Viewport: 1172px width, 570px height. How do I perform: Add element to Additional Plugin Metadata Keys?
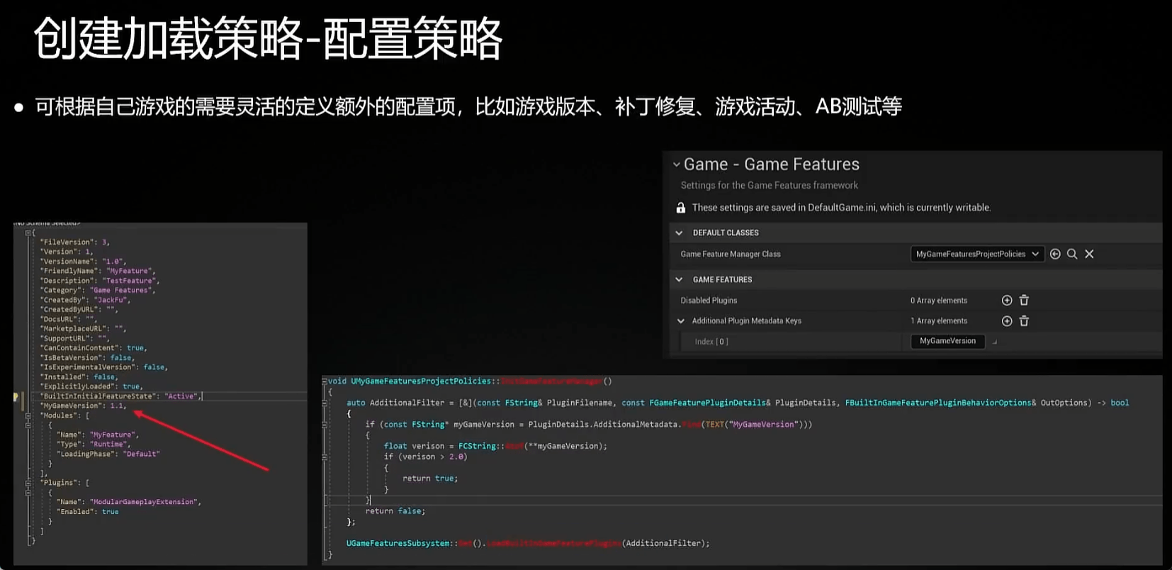point(1007,321)
